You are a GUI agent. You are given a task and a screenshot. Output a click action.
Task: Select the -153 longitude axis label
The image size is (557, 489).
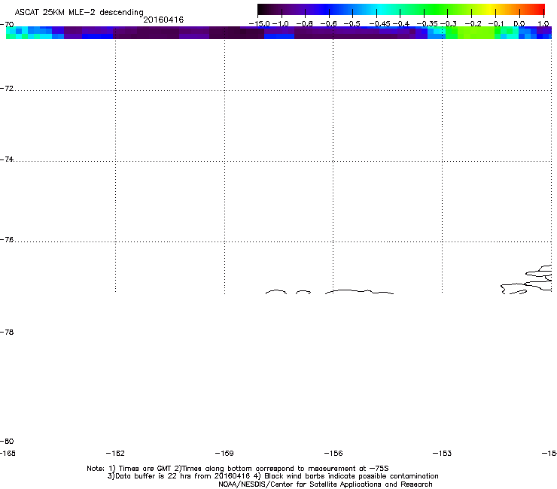pyautogui.click(x=443, y=453)
